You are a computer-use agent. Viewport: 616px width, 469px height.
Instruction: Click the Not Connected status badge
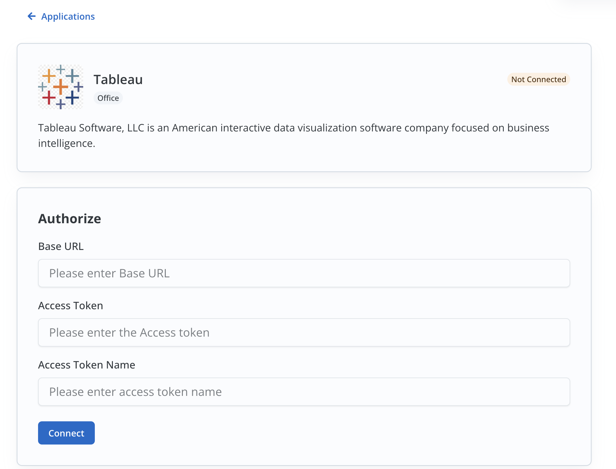[x=539, y=79]
